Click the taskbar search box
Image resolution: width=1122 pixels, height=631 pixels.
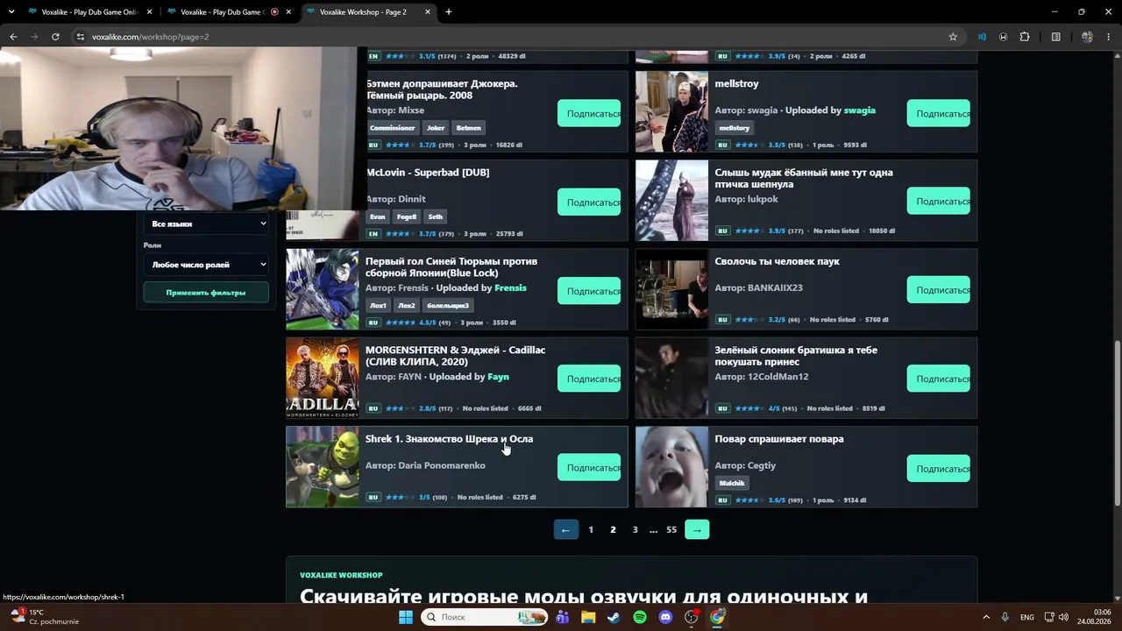(x=483, y=617)
